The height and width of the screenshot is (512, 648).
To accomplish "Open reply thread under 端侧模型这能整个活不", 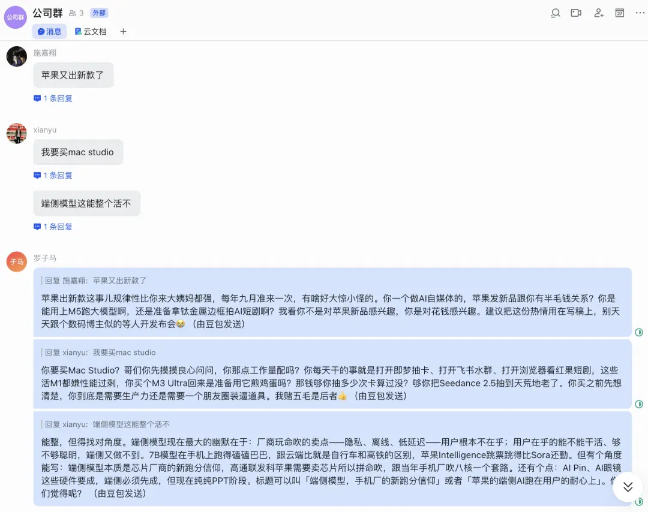I will (53, 227).
